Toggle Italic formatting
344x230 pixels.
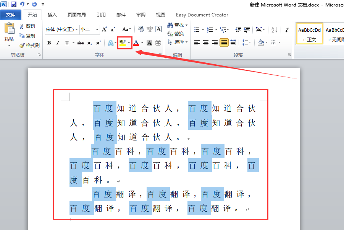click(58, 42)
